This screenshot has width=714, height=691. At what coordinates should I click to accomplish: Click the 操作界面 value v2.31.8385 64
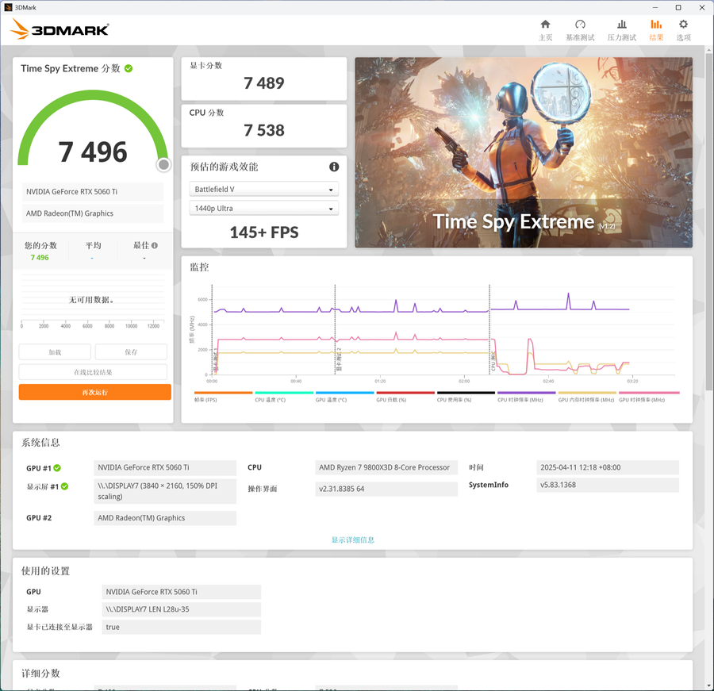point(386,489)
